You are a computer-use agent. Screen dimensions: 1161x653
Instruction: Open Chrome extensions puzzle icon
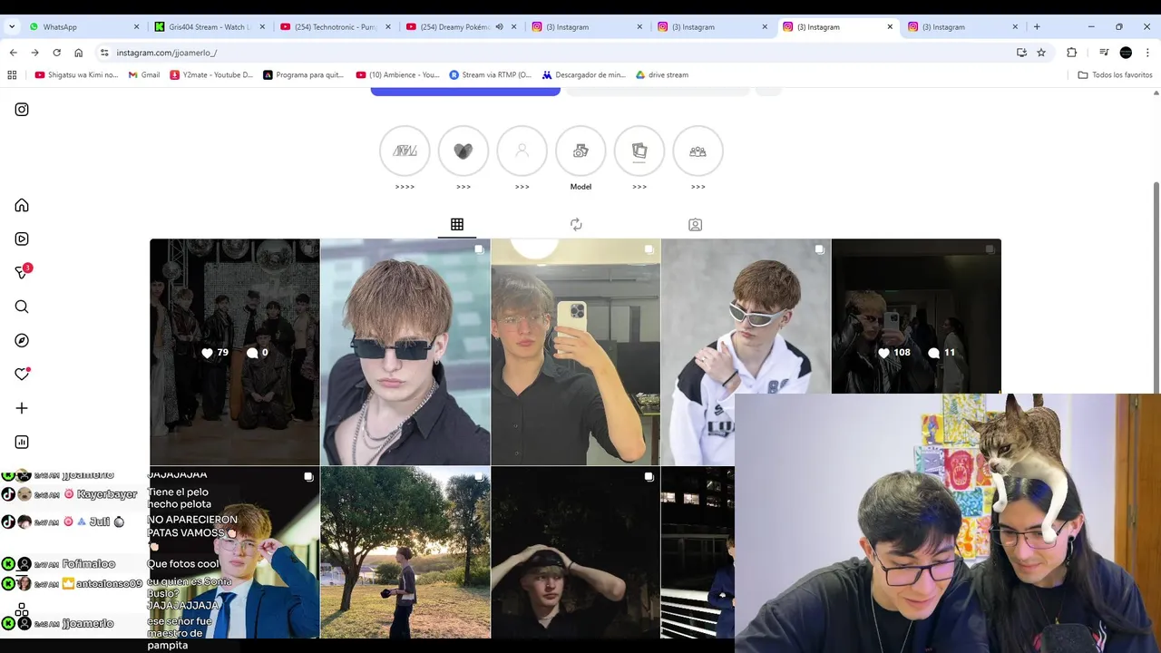tap(1071, 53)
